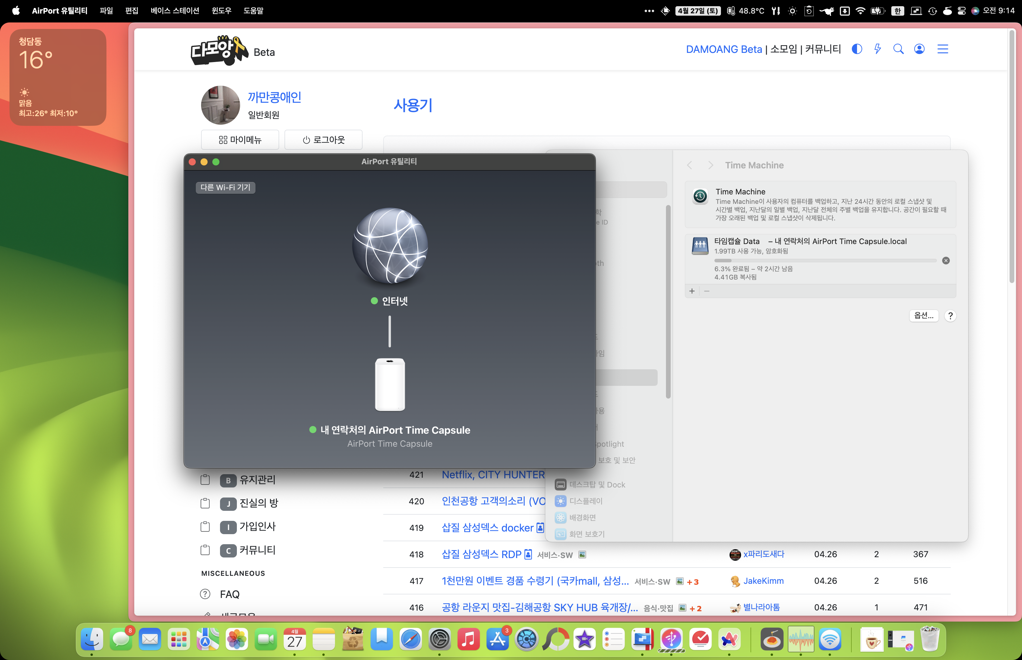Screen dimensions: 1022x660
Task: Select 화면 보호기 in System Settings sidebar
Action: pos(580,534)
